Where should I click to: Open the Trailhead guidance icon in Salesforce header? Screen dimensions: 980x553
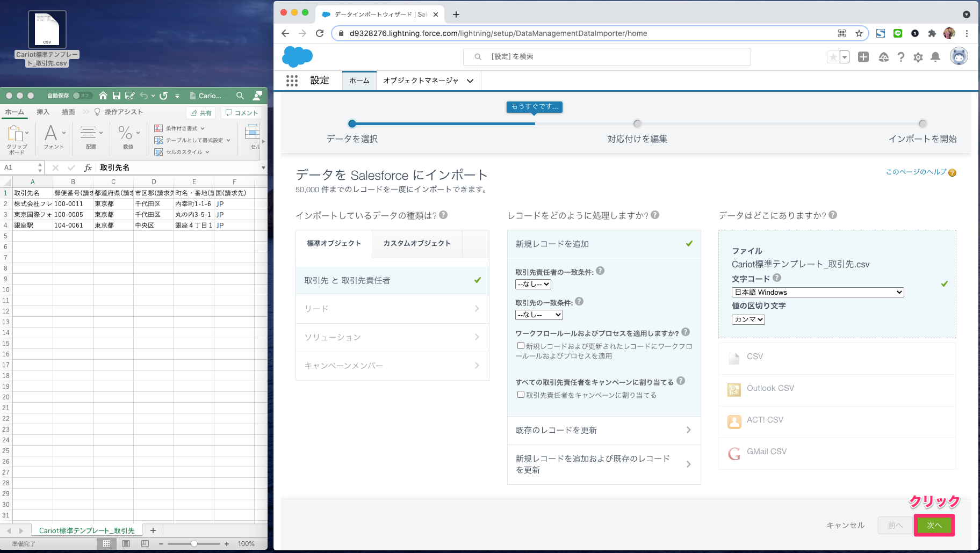pyautogui.click(x=883, y=57)
